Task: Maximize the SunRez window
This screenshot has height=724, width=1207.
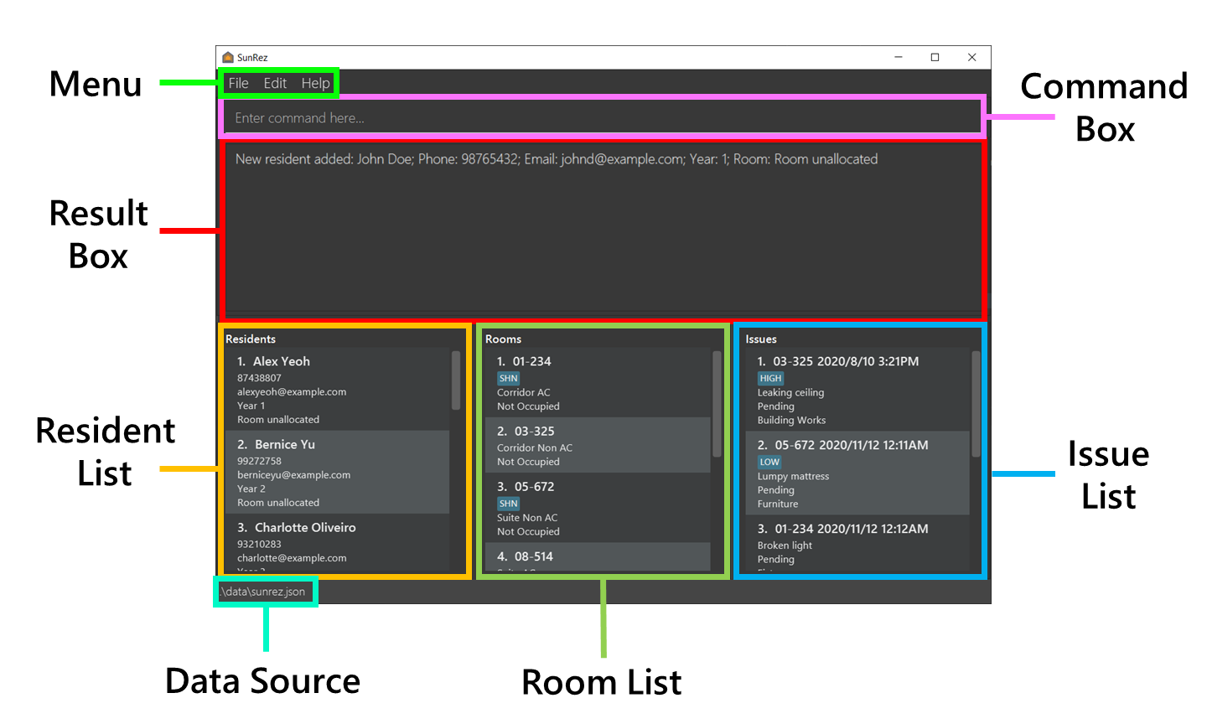Action: 935,57
